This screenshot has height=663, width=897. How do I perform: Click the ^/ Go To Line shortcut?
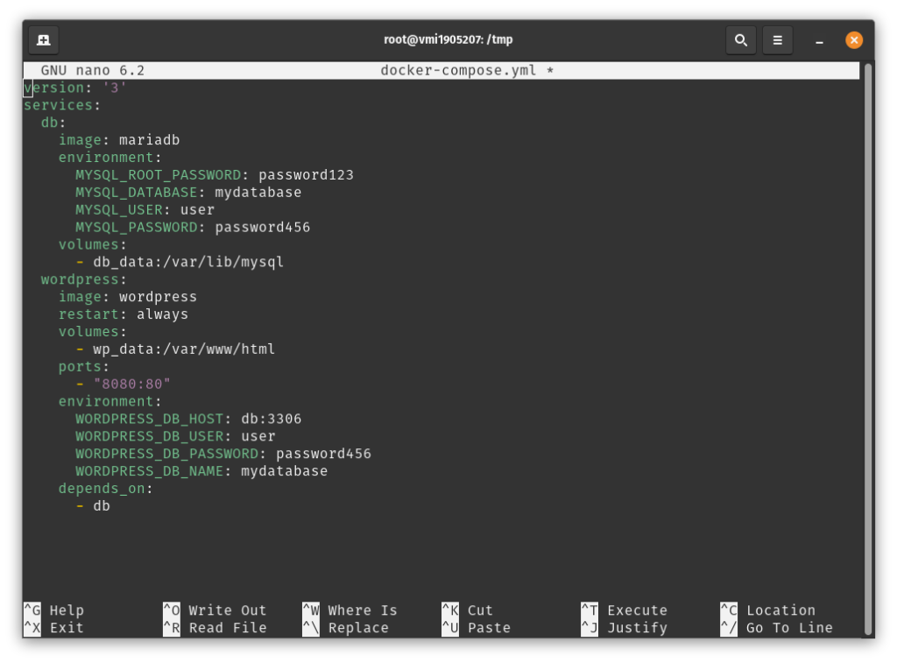(776, 628)
